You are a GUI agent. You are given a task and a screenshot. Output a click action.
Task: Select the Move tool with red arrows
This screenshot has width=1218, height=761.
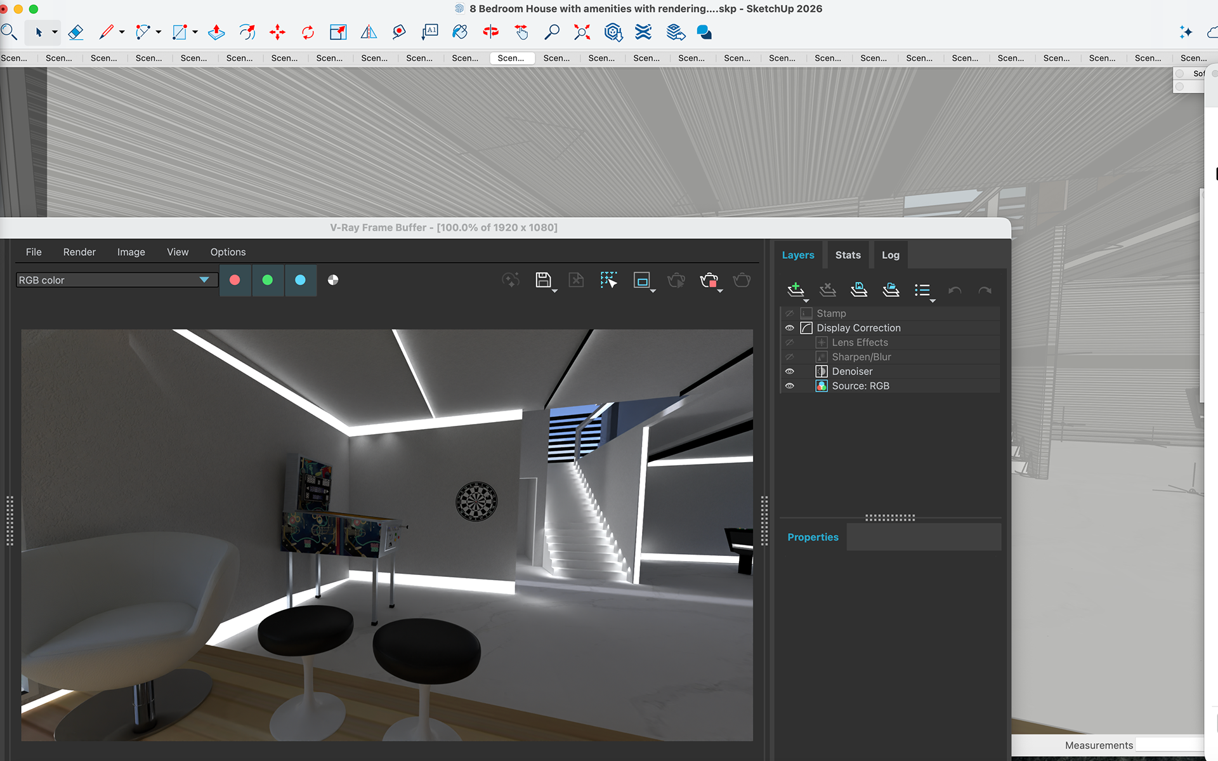[x=277, y=32]
